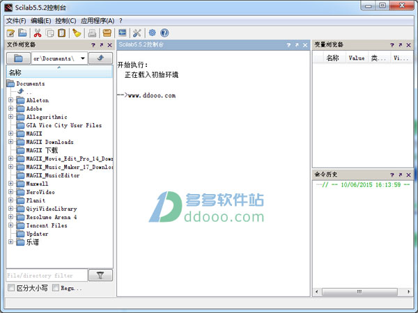Close the file browser panel
The image size is (418, 313).
(109, 45)
